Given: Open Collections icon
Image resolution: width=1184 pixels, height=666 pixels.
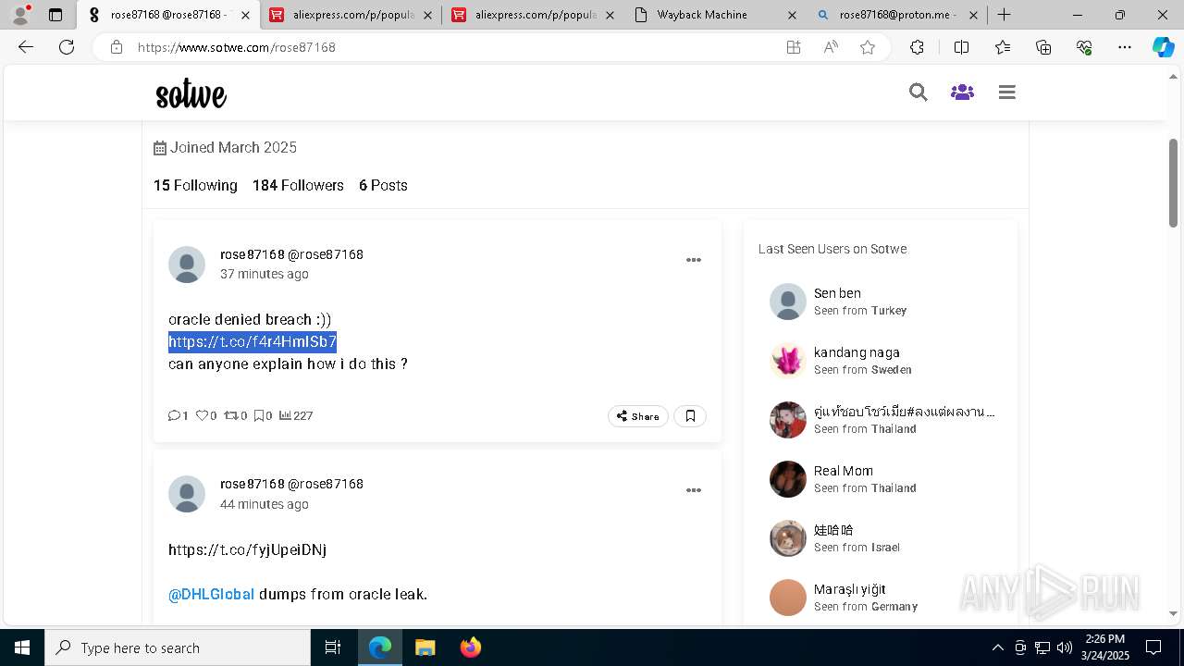Looking at the screenshot, I should [x=1043, y=47].
